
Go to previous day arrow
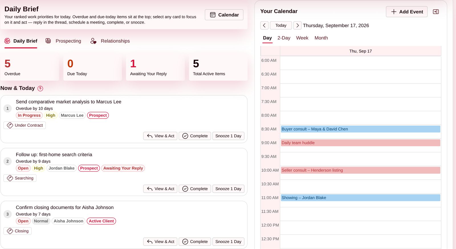coord(264,25)
